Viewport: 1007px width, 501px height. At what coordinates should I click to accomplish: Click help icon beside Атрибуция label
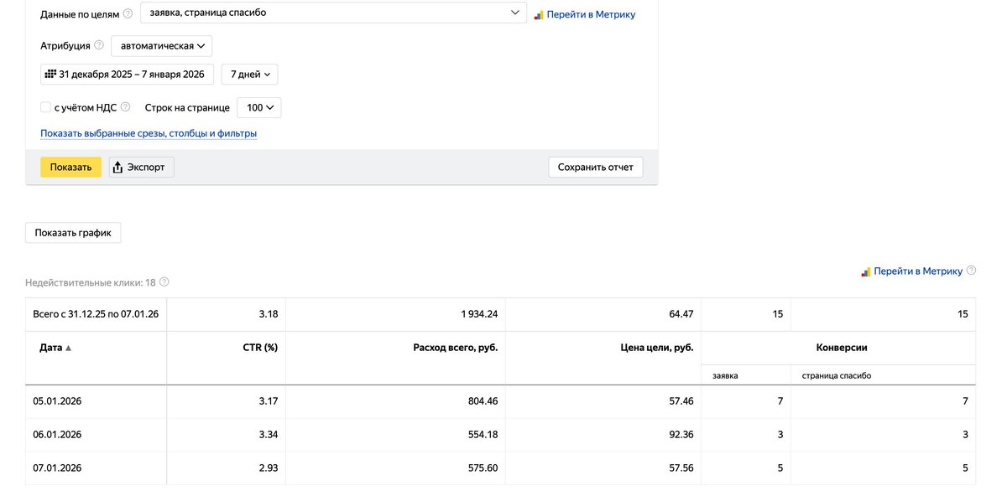click(x=99, y=45)
